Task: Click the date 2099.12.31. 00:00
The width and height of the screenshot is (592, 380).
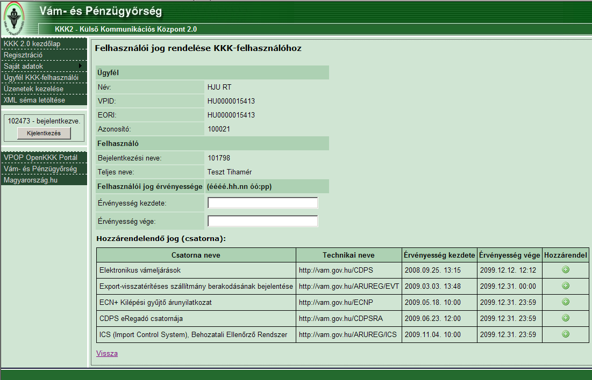Action: 508,287
